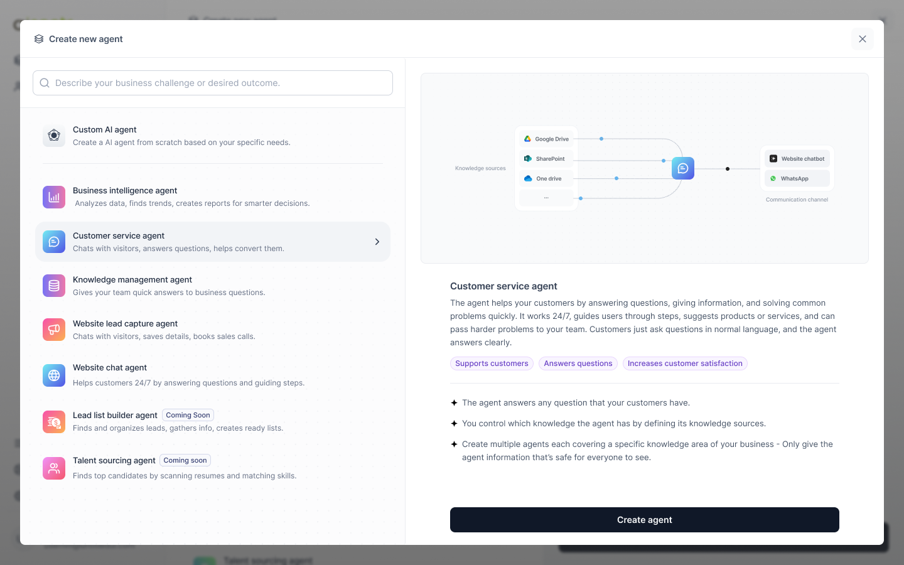Viewport: 904px width, 565px height.
Task: Click the WhatsApp icon in diagram
Action: (773, 178)
